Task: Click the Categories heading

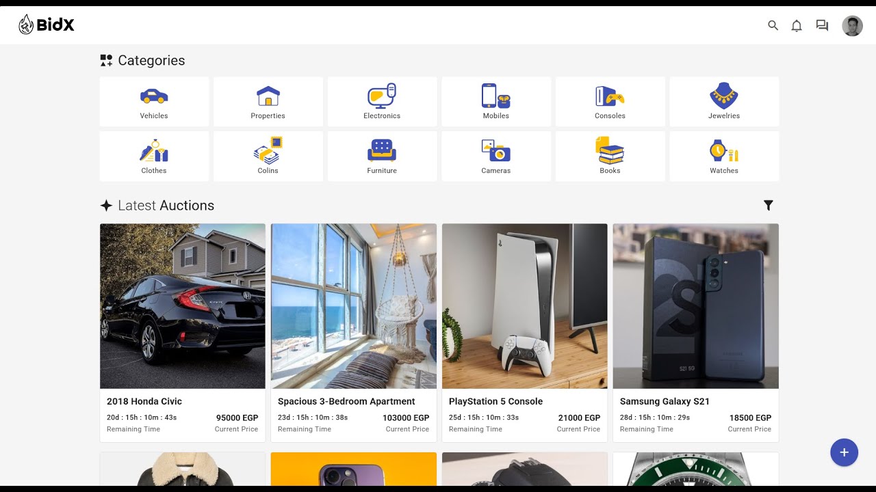Action: [x=151, y=60]
